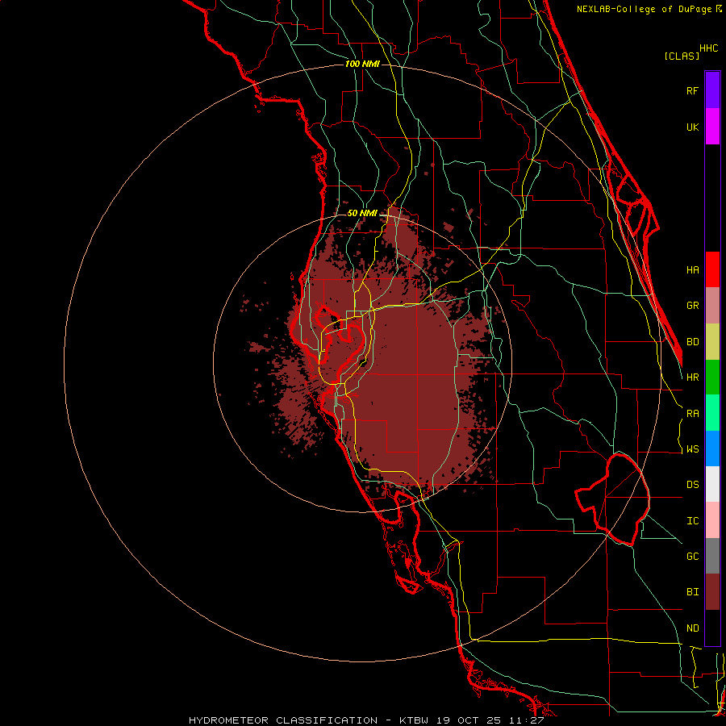Click the BI maroon legend swatch
Image resolution: width=726 pixels, height=726 pixels.
pos(712,592)
